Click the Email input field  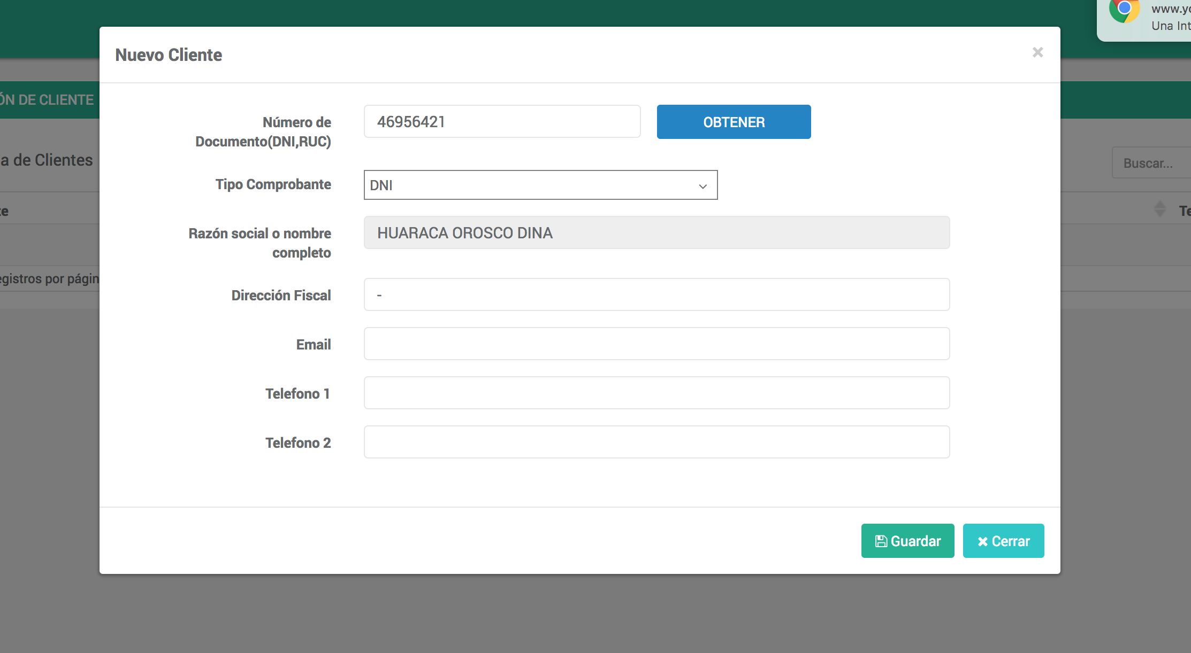pos(656,344)
